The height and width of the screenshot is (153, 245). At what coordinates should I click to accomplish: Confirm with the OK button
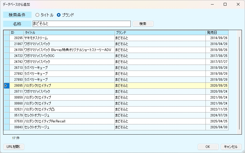coord(208,147)
